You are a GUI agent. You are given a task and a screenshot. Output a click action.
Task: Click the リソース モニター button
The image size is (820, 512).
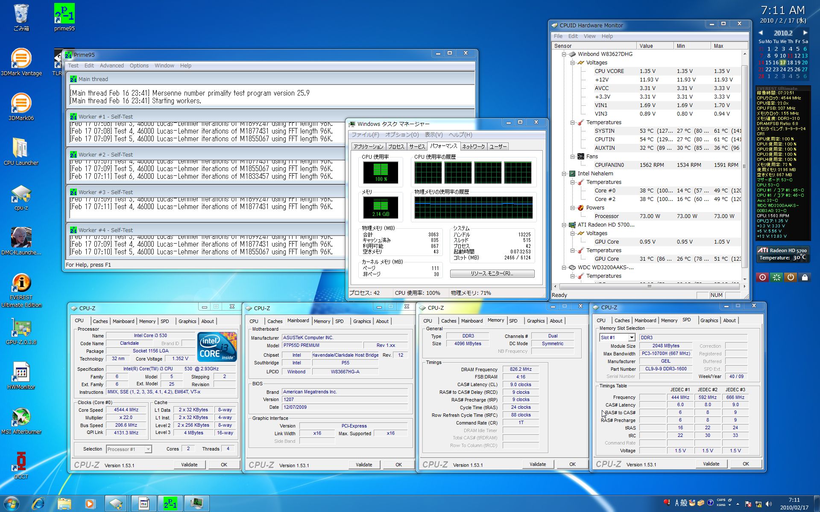(492, 273)
